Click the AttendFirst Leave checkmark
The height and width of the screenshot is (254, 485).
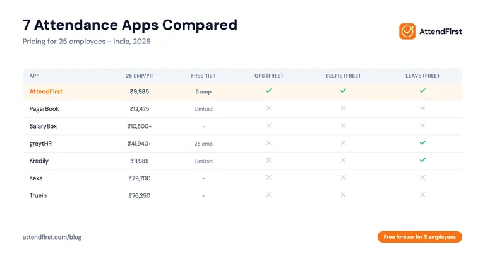point(422,90)
